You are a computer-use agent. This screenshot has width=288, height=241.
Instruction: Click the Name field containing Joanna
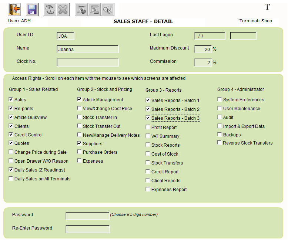coord(88,49)
